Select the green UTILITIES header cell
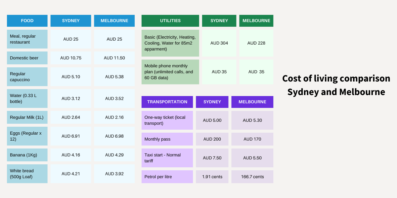 click(x=170, y=21)
